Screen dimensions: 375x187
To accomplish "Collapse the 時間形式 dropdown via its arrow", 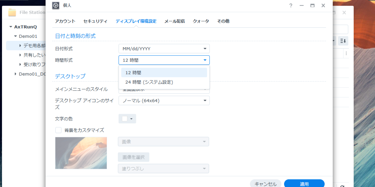I will click(x=205, y=60).
